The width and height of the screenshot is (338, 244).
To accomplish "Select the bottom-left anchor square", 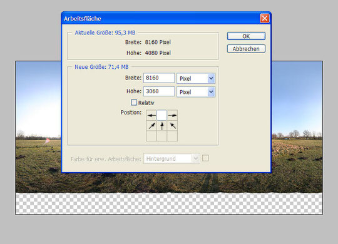I will (x=151, y=136).
